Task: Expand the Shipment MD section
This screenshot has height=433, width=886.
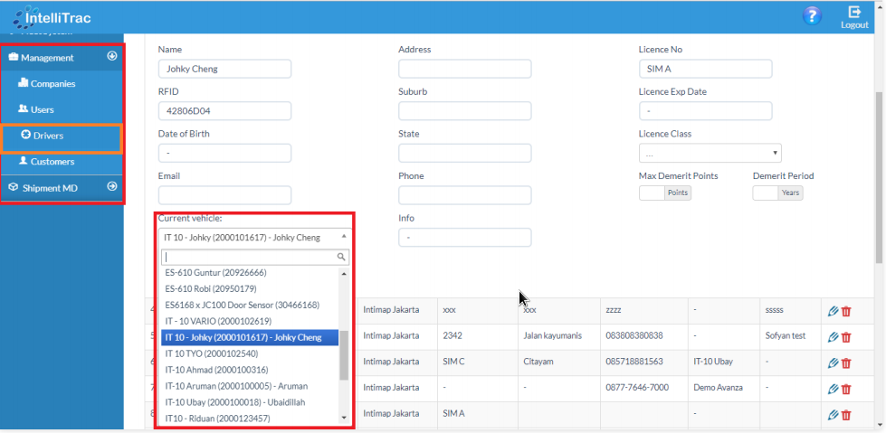Action: tap(112, 187)
